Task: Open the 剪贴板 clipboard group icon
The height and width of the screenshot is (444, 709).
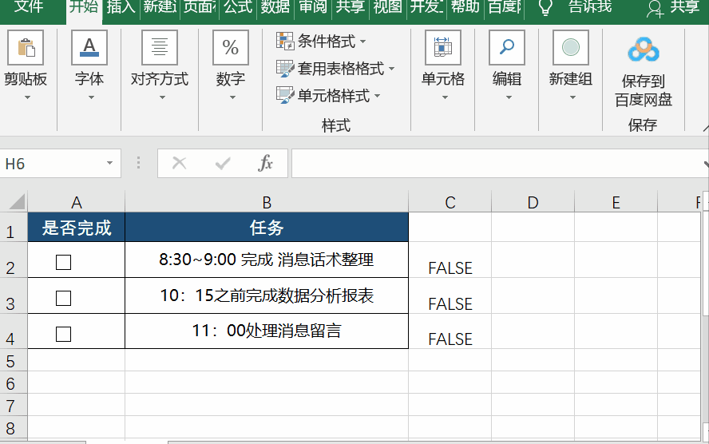Action: [26, 47]
